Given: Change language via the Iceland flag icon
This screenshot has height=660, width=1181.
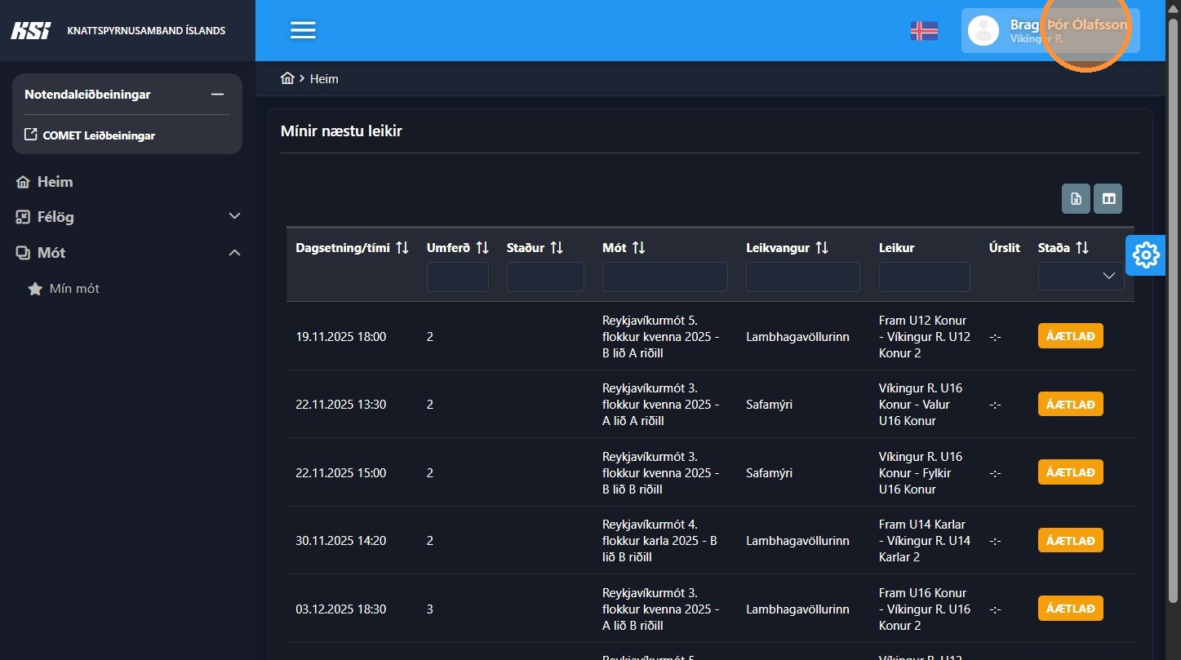Looking at the screenshot, I should (x=924, y=31).
